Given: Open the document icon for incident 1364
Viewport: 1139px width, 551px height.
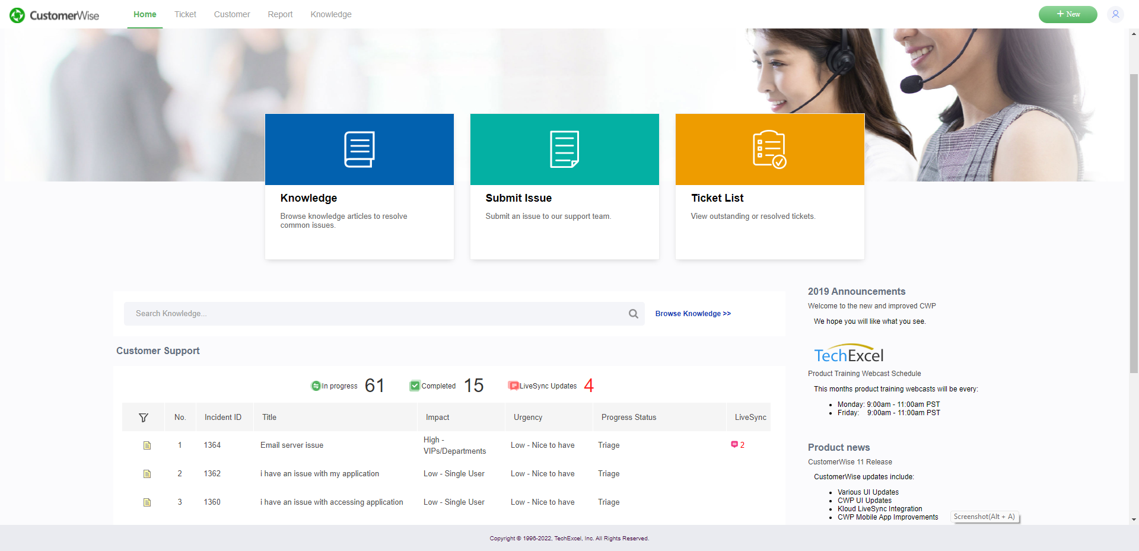Looking at the screenshot, I should [x=147, y=445].
